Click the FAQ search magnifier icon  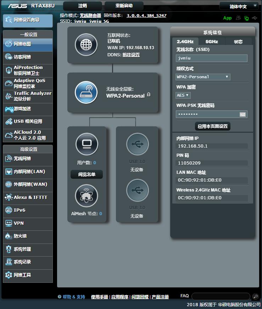pyautogui.click(x=255, y=296)
